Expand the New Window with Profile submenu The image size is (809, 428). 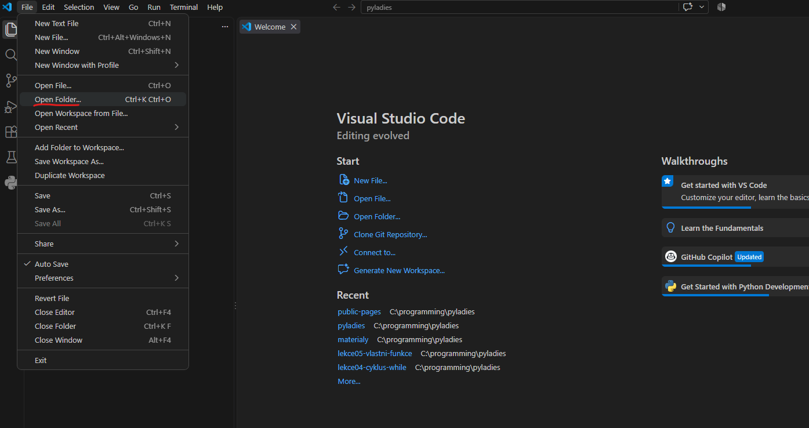(x=103, y=65)
